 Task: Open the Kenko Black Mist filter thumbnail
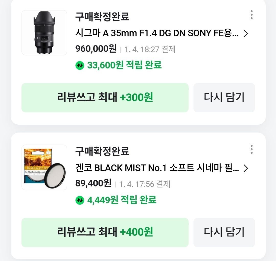click(44, 167)
